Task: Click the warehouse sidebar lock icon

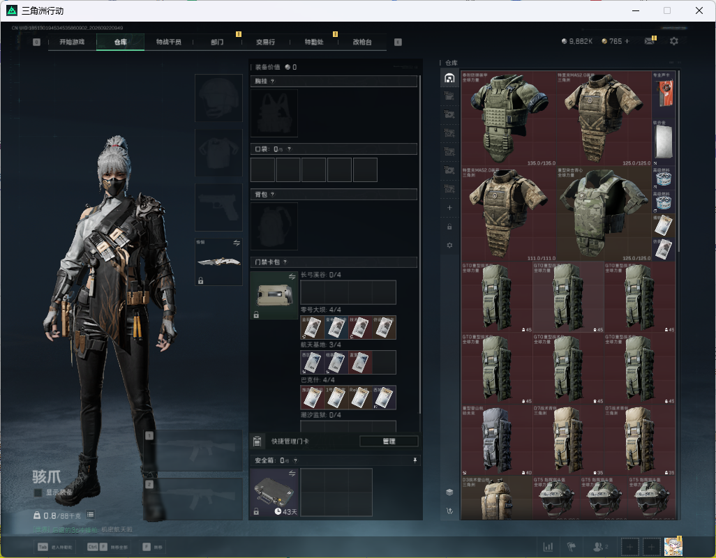Action: 449,227
